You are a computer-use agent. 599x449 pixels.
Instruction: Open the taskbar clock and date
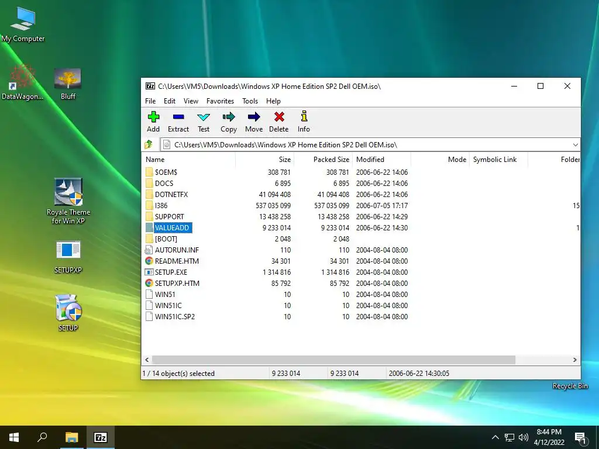(549, 437)
